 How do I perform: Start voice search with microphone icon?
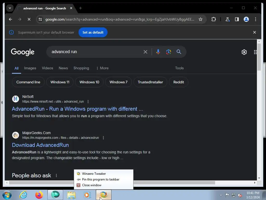[158, 52]
